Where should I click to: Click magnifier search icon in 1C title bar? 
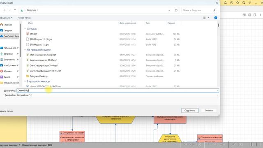pyautogui.click(x=244, y=3)
